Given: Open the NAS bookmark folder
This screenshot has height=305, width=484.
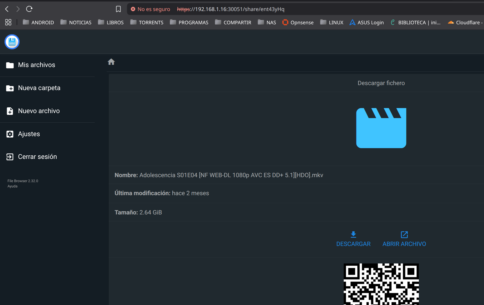Looking at the screenshot, I should coord(267,23).
